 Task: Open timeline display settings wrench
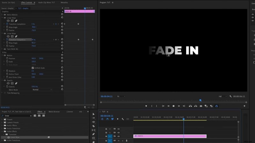point(123,119)
